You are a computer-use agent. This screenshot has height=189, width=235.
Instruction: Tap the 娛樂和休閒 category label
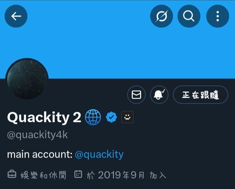(x=43, y=175)
